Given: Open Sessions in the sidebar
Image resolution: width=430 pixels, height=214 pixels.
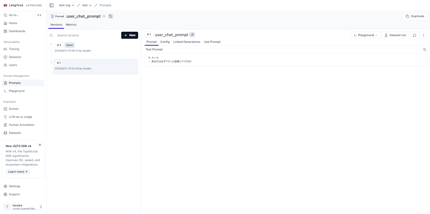Looking at the screenshot, I should [x=23, y=57].
